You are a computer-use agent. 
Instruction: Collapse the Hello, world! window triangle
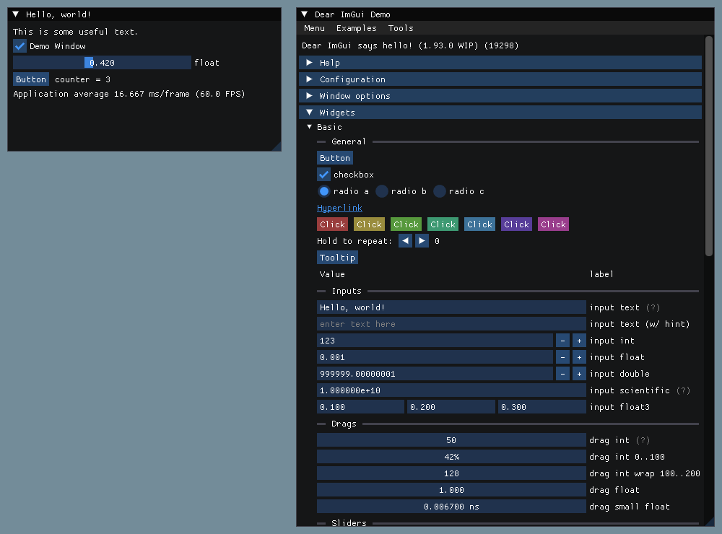tap(16, 14)
